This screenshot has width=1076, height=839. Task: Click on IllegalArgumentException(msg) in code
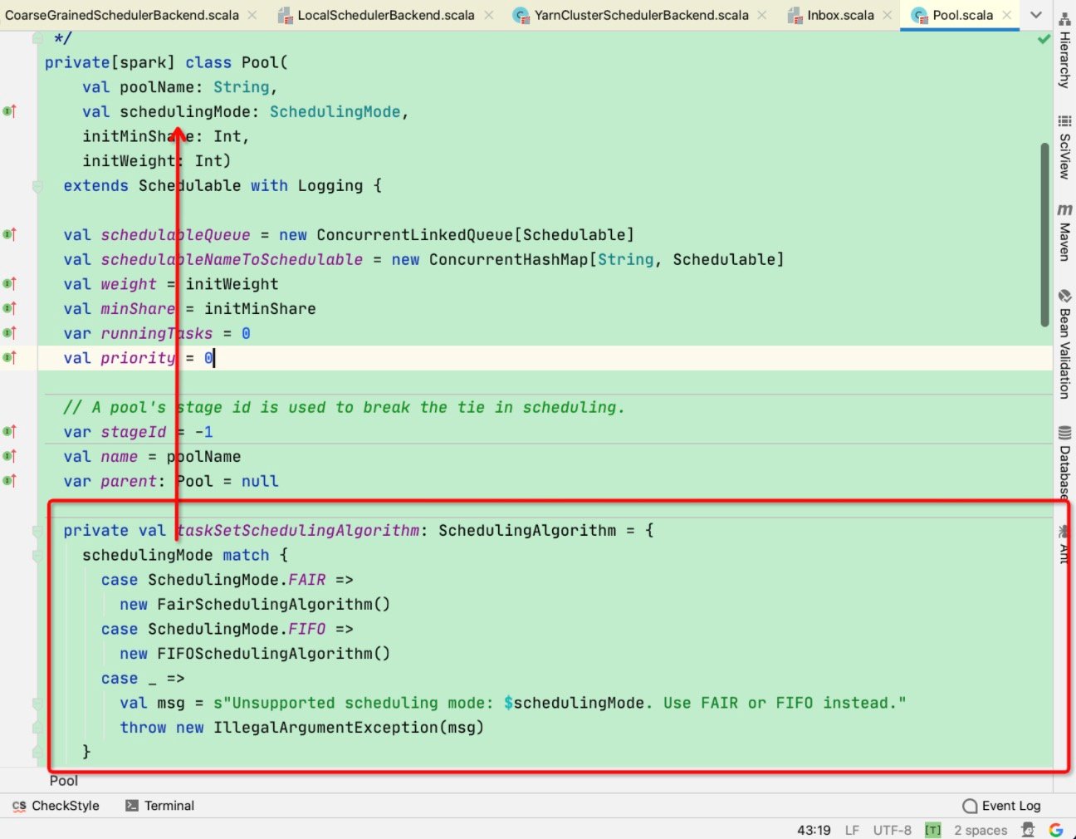[349, 728]
